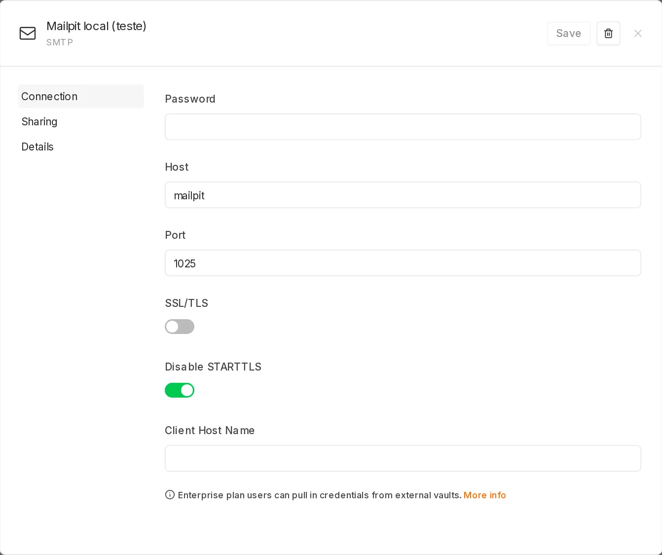Open the More info link

click(485, 495)
